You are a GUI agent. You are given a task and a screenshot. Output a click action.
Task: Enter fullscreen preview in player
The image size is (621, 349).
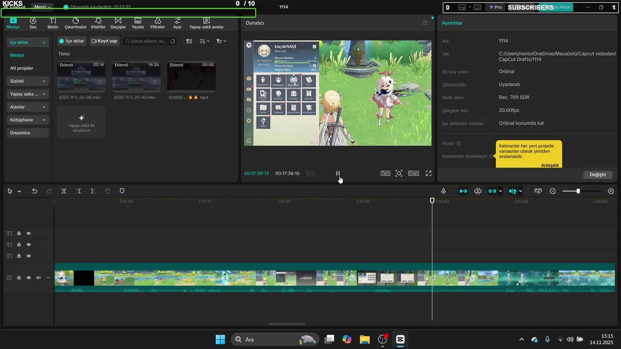point(428,173)
